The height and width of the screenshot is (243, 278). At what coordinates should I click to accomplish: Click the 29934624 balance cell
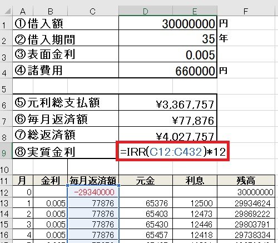click(x=246, y=203)
